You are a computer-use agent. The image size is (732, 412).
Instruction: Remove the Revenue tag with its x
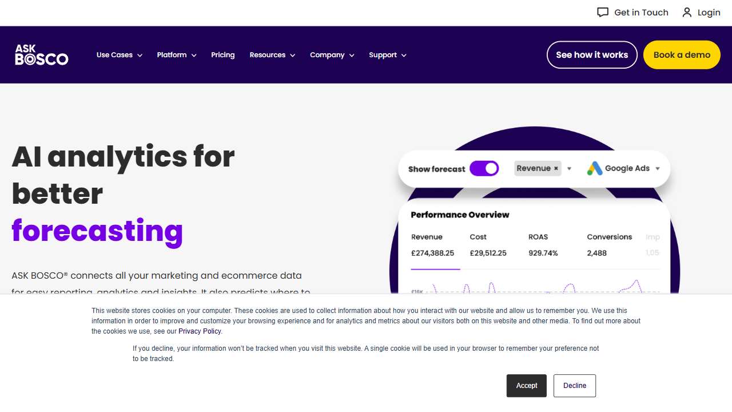tap(556, 169)
